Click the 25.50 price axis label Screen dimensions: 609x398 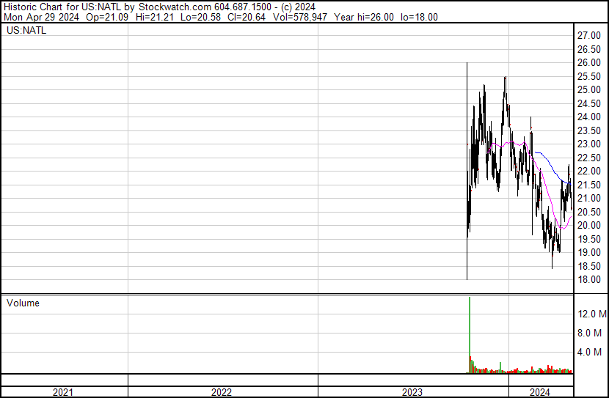click(x=588, y=76)
